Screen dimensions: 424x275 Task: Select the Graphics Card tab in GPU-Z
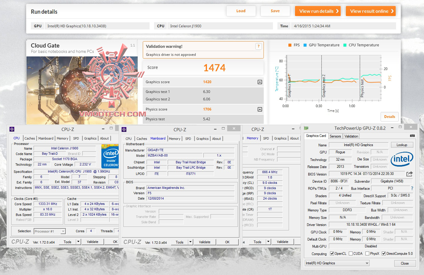coord(316,136)
